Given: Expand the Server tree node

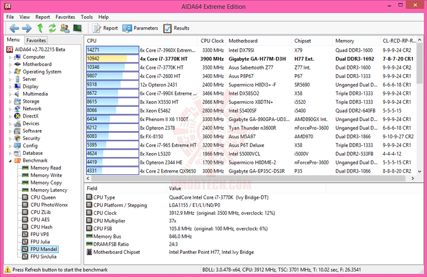Looking at the screenshot, I should click(10, 79).
